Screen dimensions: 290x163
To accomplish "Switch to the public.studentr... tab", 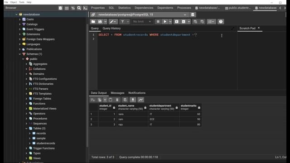I will coord(237,8).
